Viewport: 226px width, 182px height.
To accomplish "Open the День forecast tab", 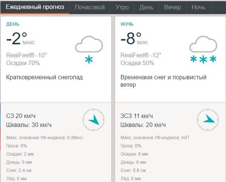I will coord(146,7).
